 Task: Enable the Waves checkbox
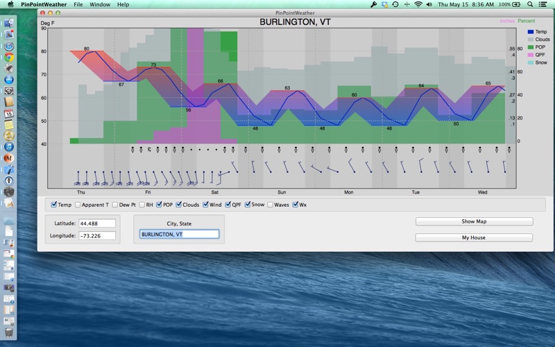pos(270,205)
